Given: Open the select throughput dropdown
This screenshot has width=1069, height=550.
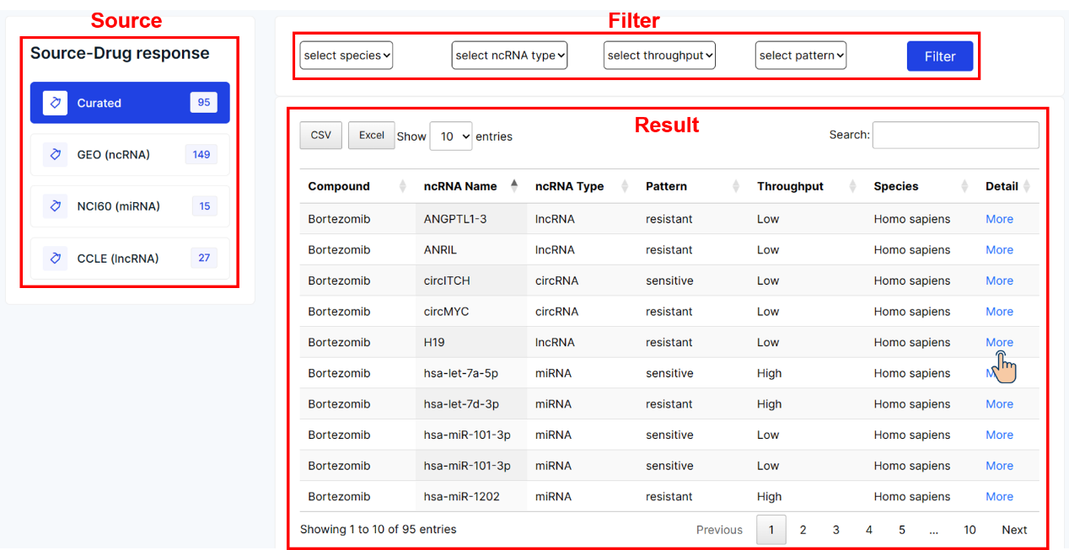Looking at the screenshot, I should [659, 56].
